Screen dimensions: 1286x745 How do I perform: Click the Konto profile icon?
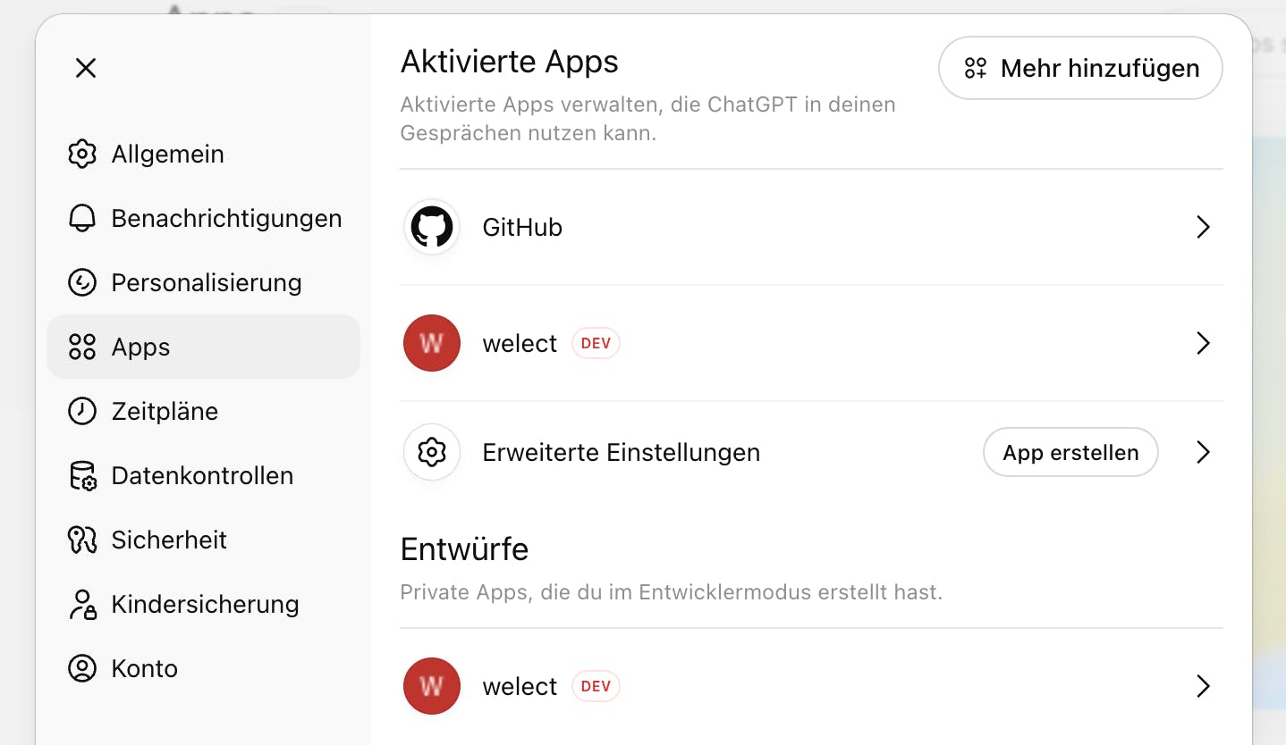coord(82,668)
